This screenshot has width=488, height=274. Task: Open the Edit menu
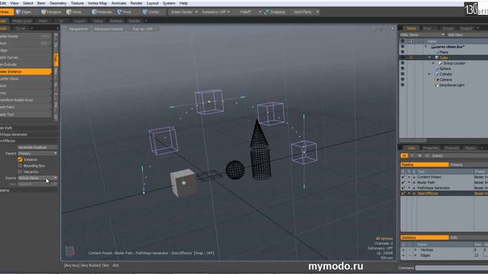(3, 3)
